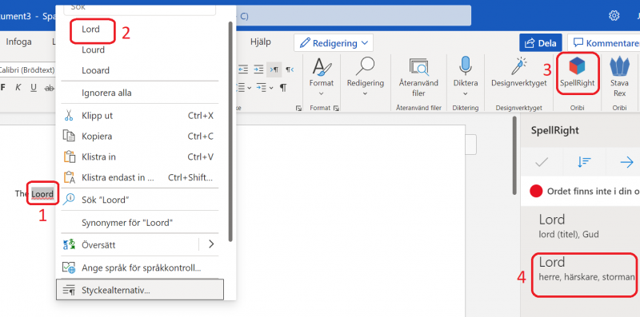640x317 pixels.
Task: Open the paragraph group dialog launcher
Action: coord(298,108)
